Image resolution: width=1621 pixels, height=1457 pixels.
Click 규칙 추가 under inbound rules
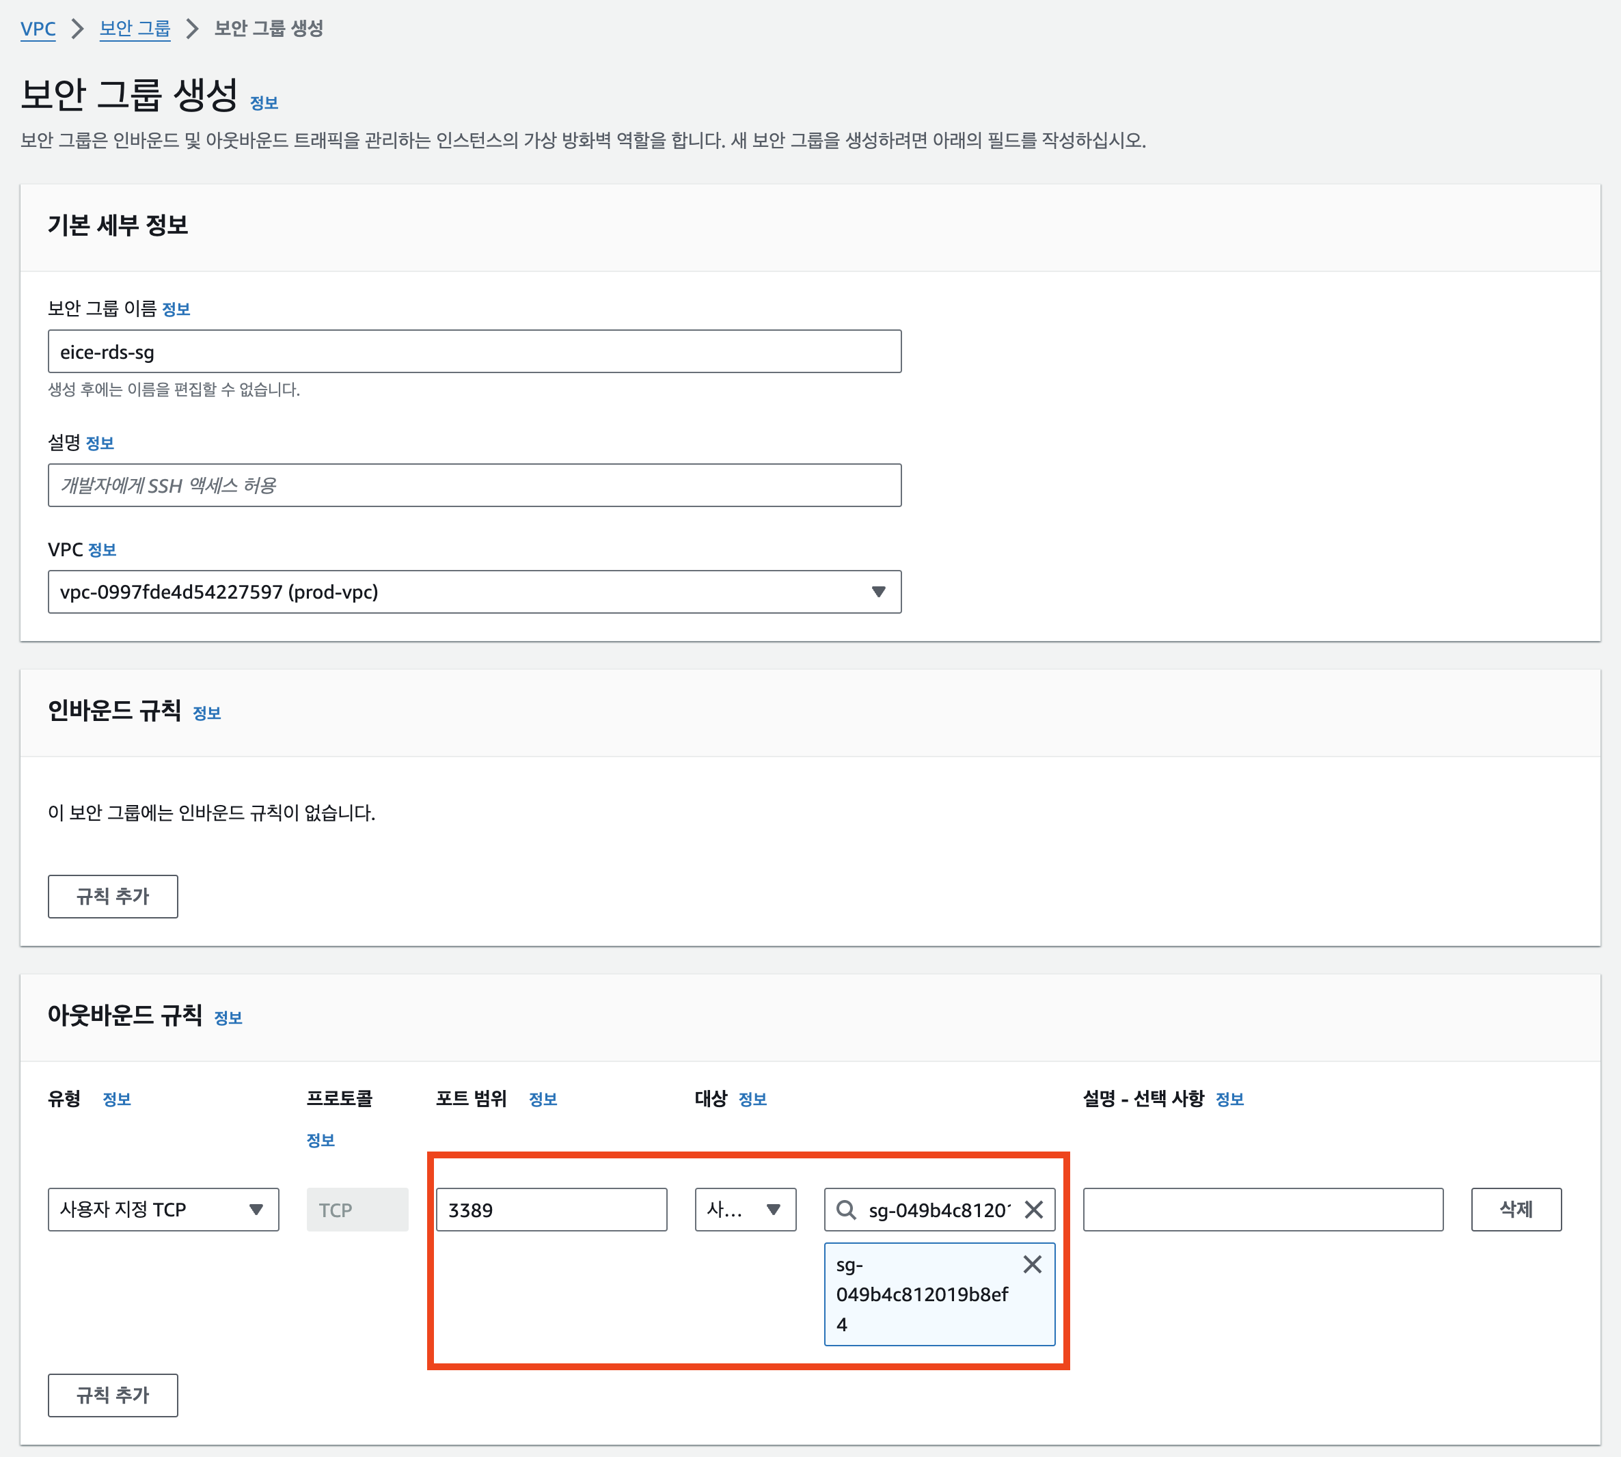point(113,896)
